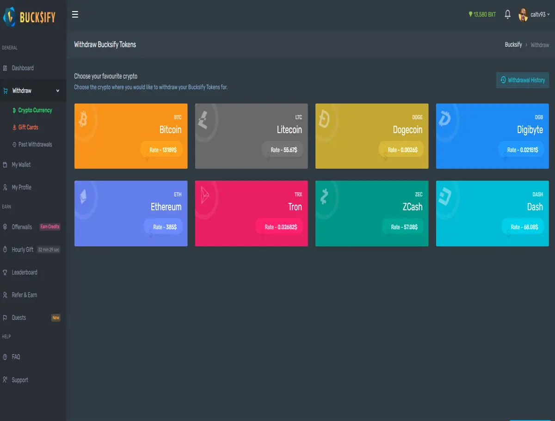This screenshot has width=555, height=421.
Task: Open Withdrawal History button
Action: point(523,80)
